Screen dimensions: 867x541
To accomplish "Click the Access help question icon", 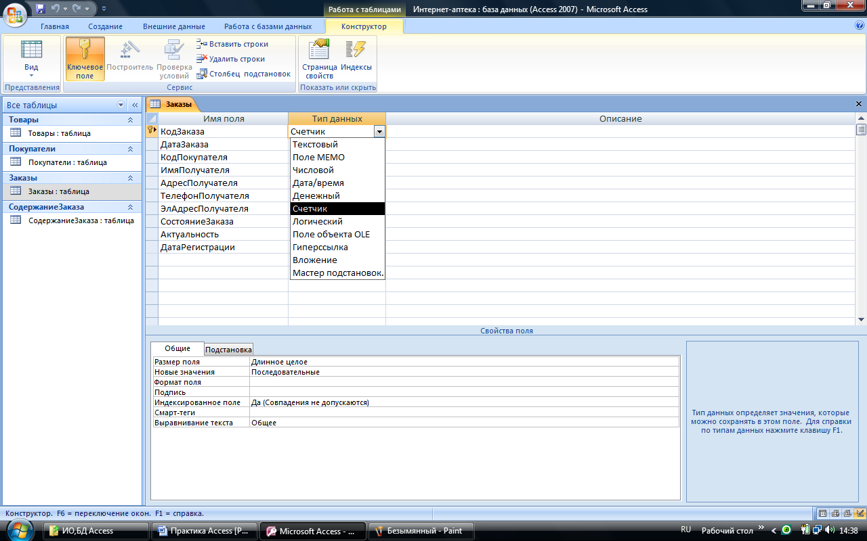I will pos(860,25).
